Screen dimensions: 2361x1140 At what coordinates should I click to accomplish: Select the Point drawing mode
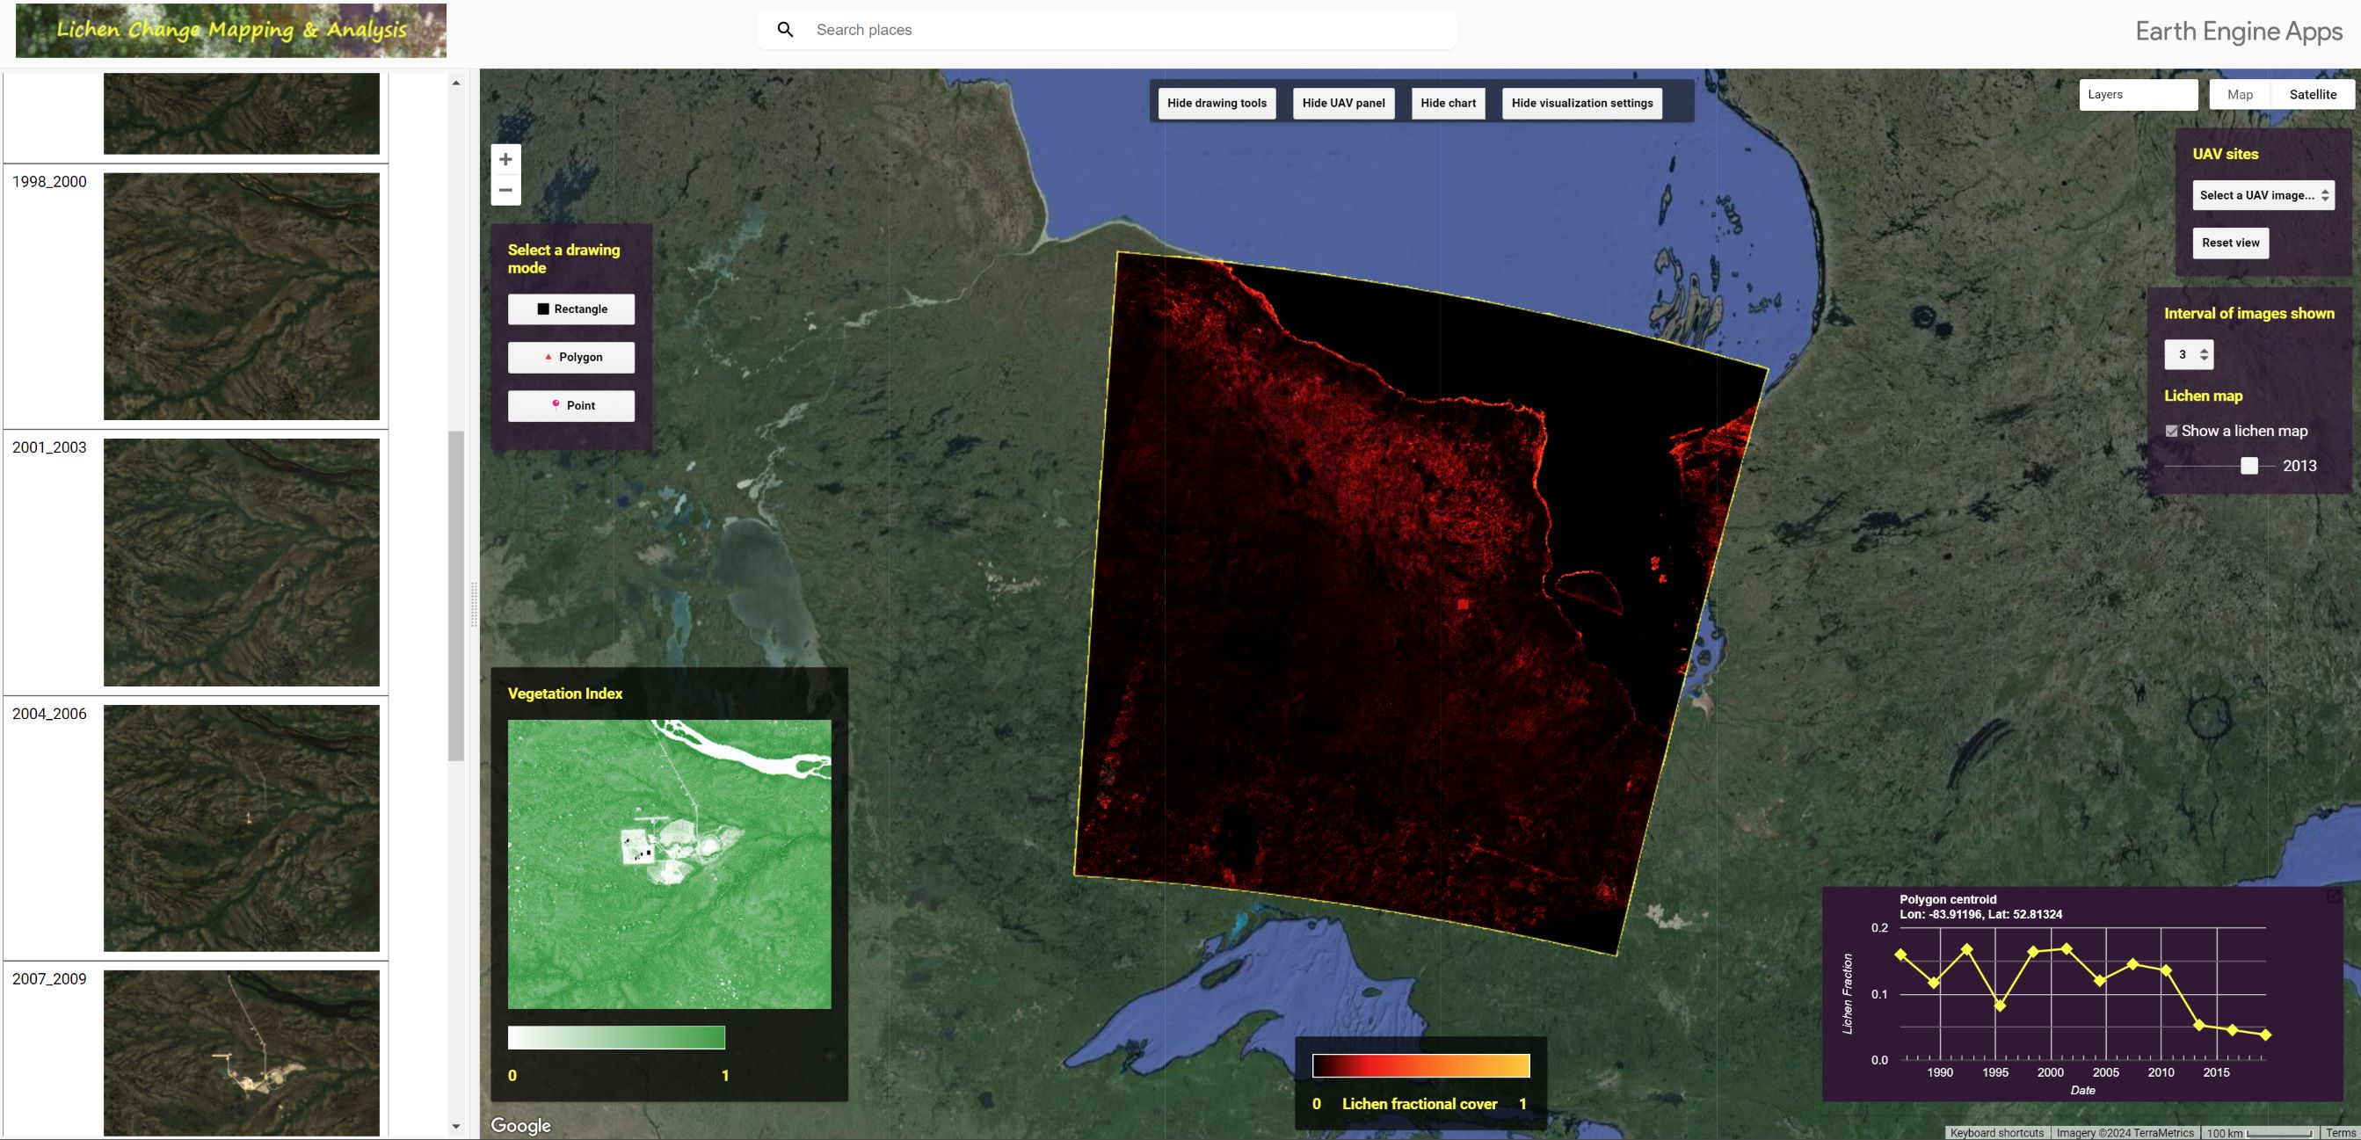(x=571, y=406)
